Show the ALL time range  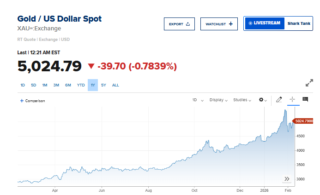coord(115,85)
